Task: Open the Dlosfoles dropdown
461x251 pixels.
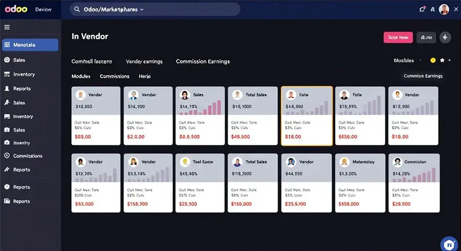Action: click(x=407, y=60)
